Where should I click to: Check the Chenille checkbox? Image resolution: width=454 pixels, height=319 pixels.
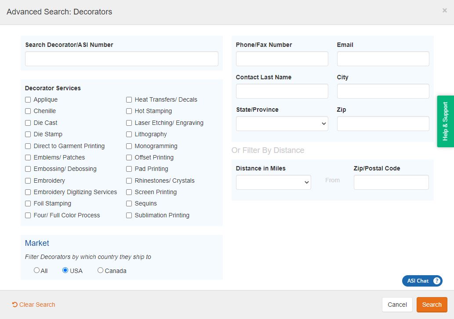pyautogui.click(x=28, y=111)
